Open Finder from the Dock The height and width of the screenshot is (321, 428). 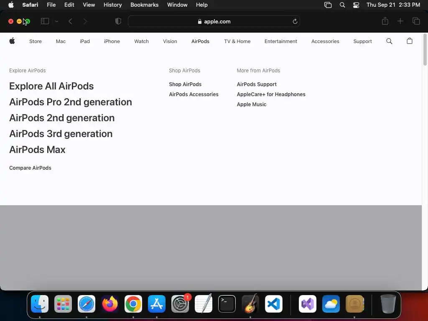click(x=40, y=303)
